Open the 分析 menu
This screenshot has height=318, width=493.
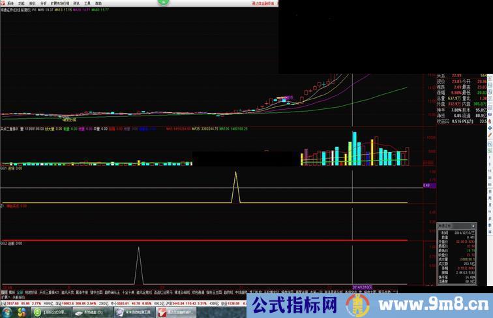click(43, 3)
